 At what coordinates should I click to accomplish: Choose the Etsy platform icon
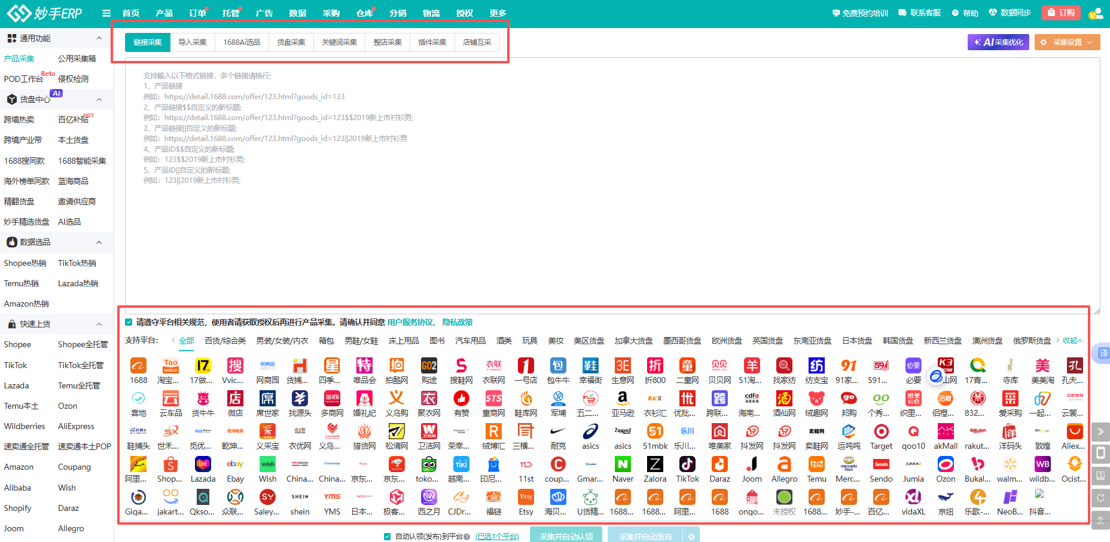point(526,498)
